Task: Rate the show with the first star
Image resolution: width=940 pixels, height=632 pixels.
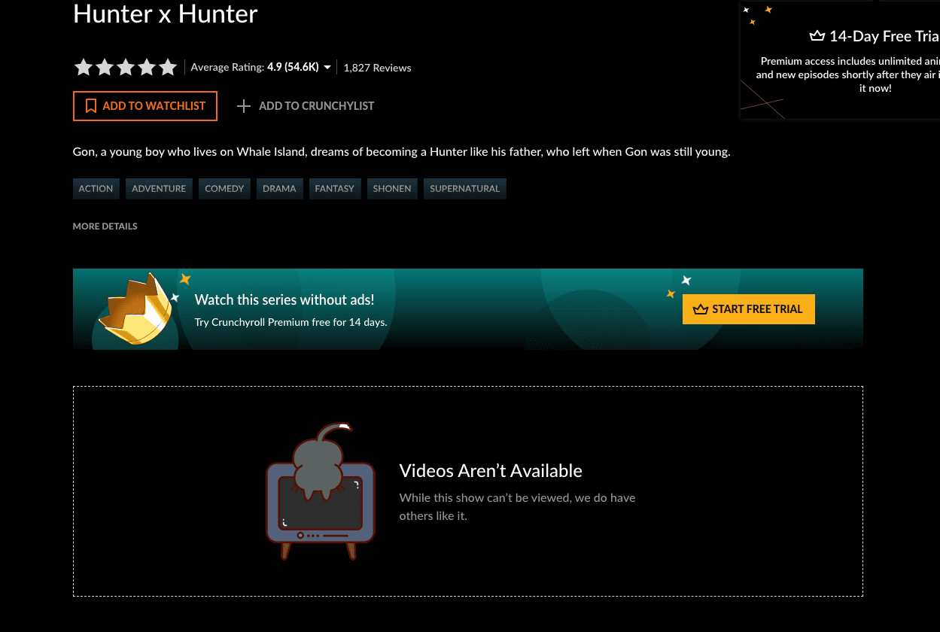Action: click(84, 68)
